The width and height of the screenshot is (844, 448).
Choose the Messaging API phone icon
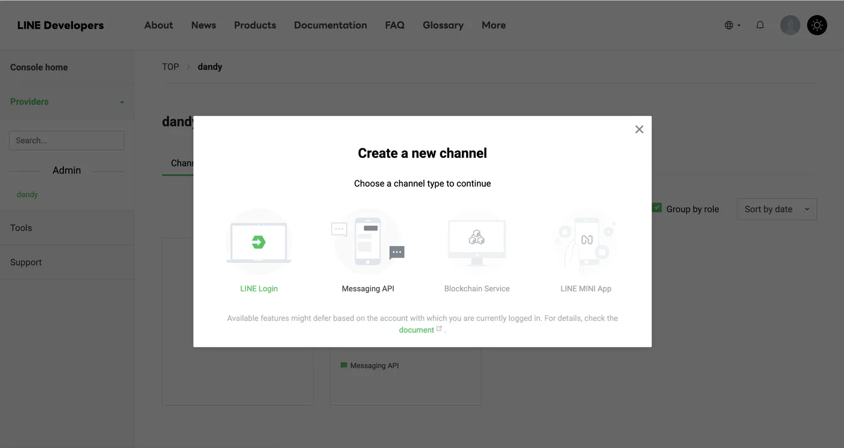pyautogui.click(x=368, y=242)
